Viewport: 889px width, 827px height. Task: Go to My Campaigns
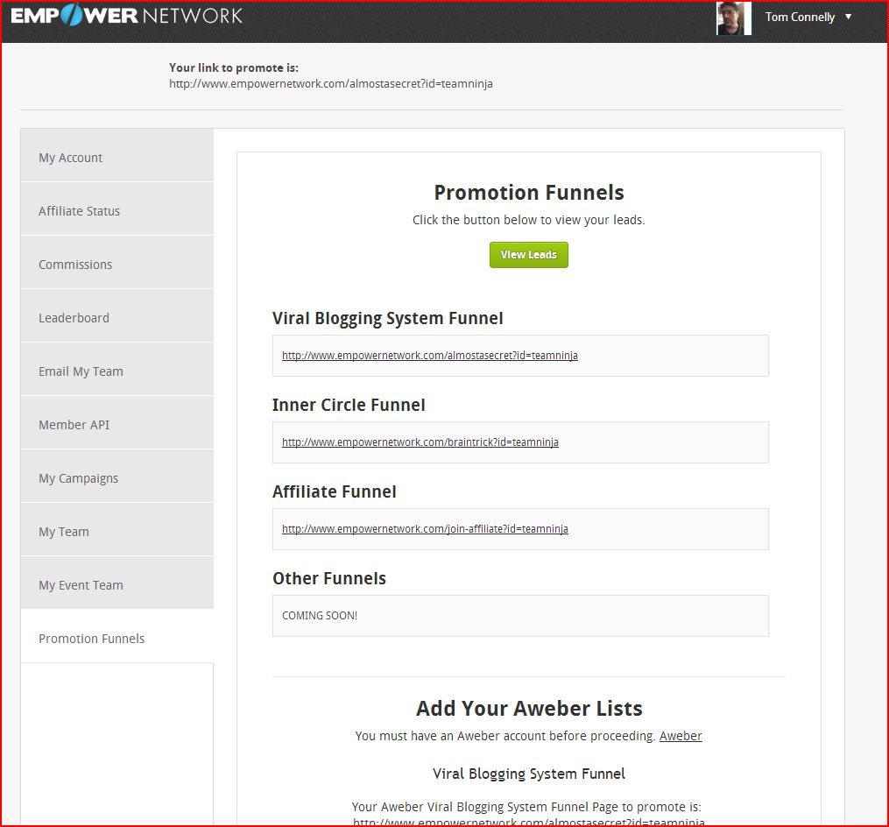(117, 476)
